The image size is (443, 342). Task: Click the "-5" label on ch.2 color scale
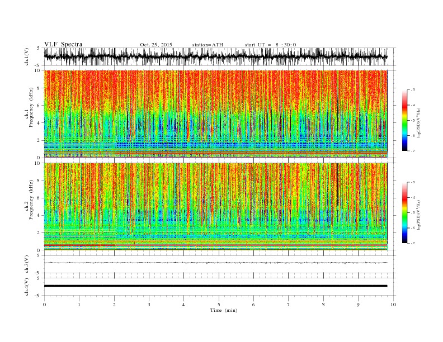[x=413, y=213]
